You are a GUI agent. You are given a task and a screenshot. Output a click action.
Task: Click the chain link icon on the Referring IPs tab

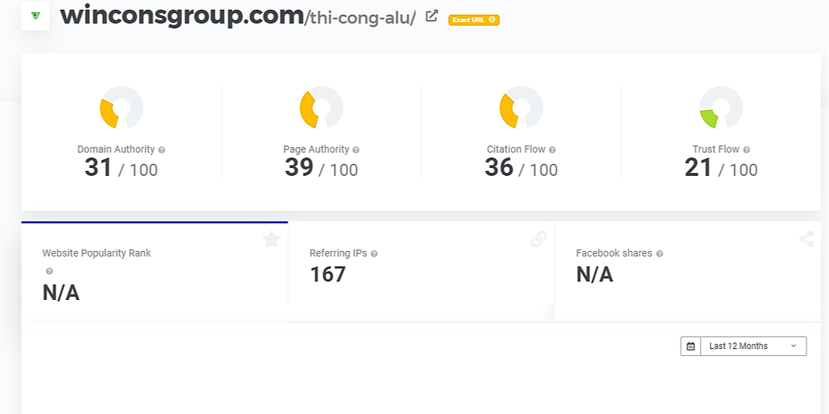(538, 240)
